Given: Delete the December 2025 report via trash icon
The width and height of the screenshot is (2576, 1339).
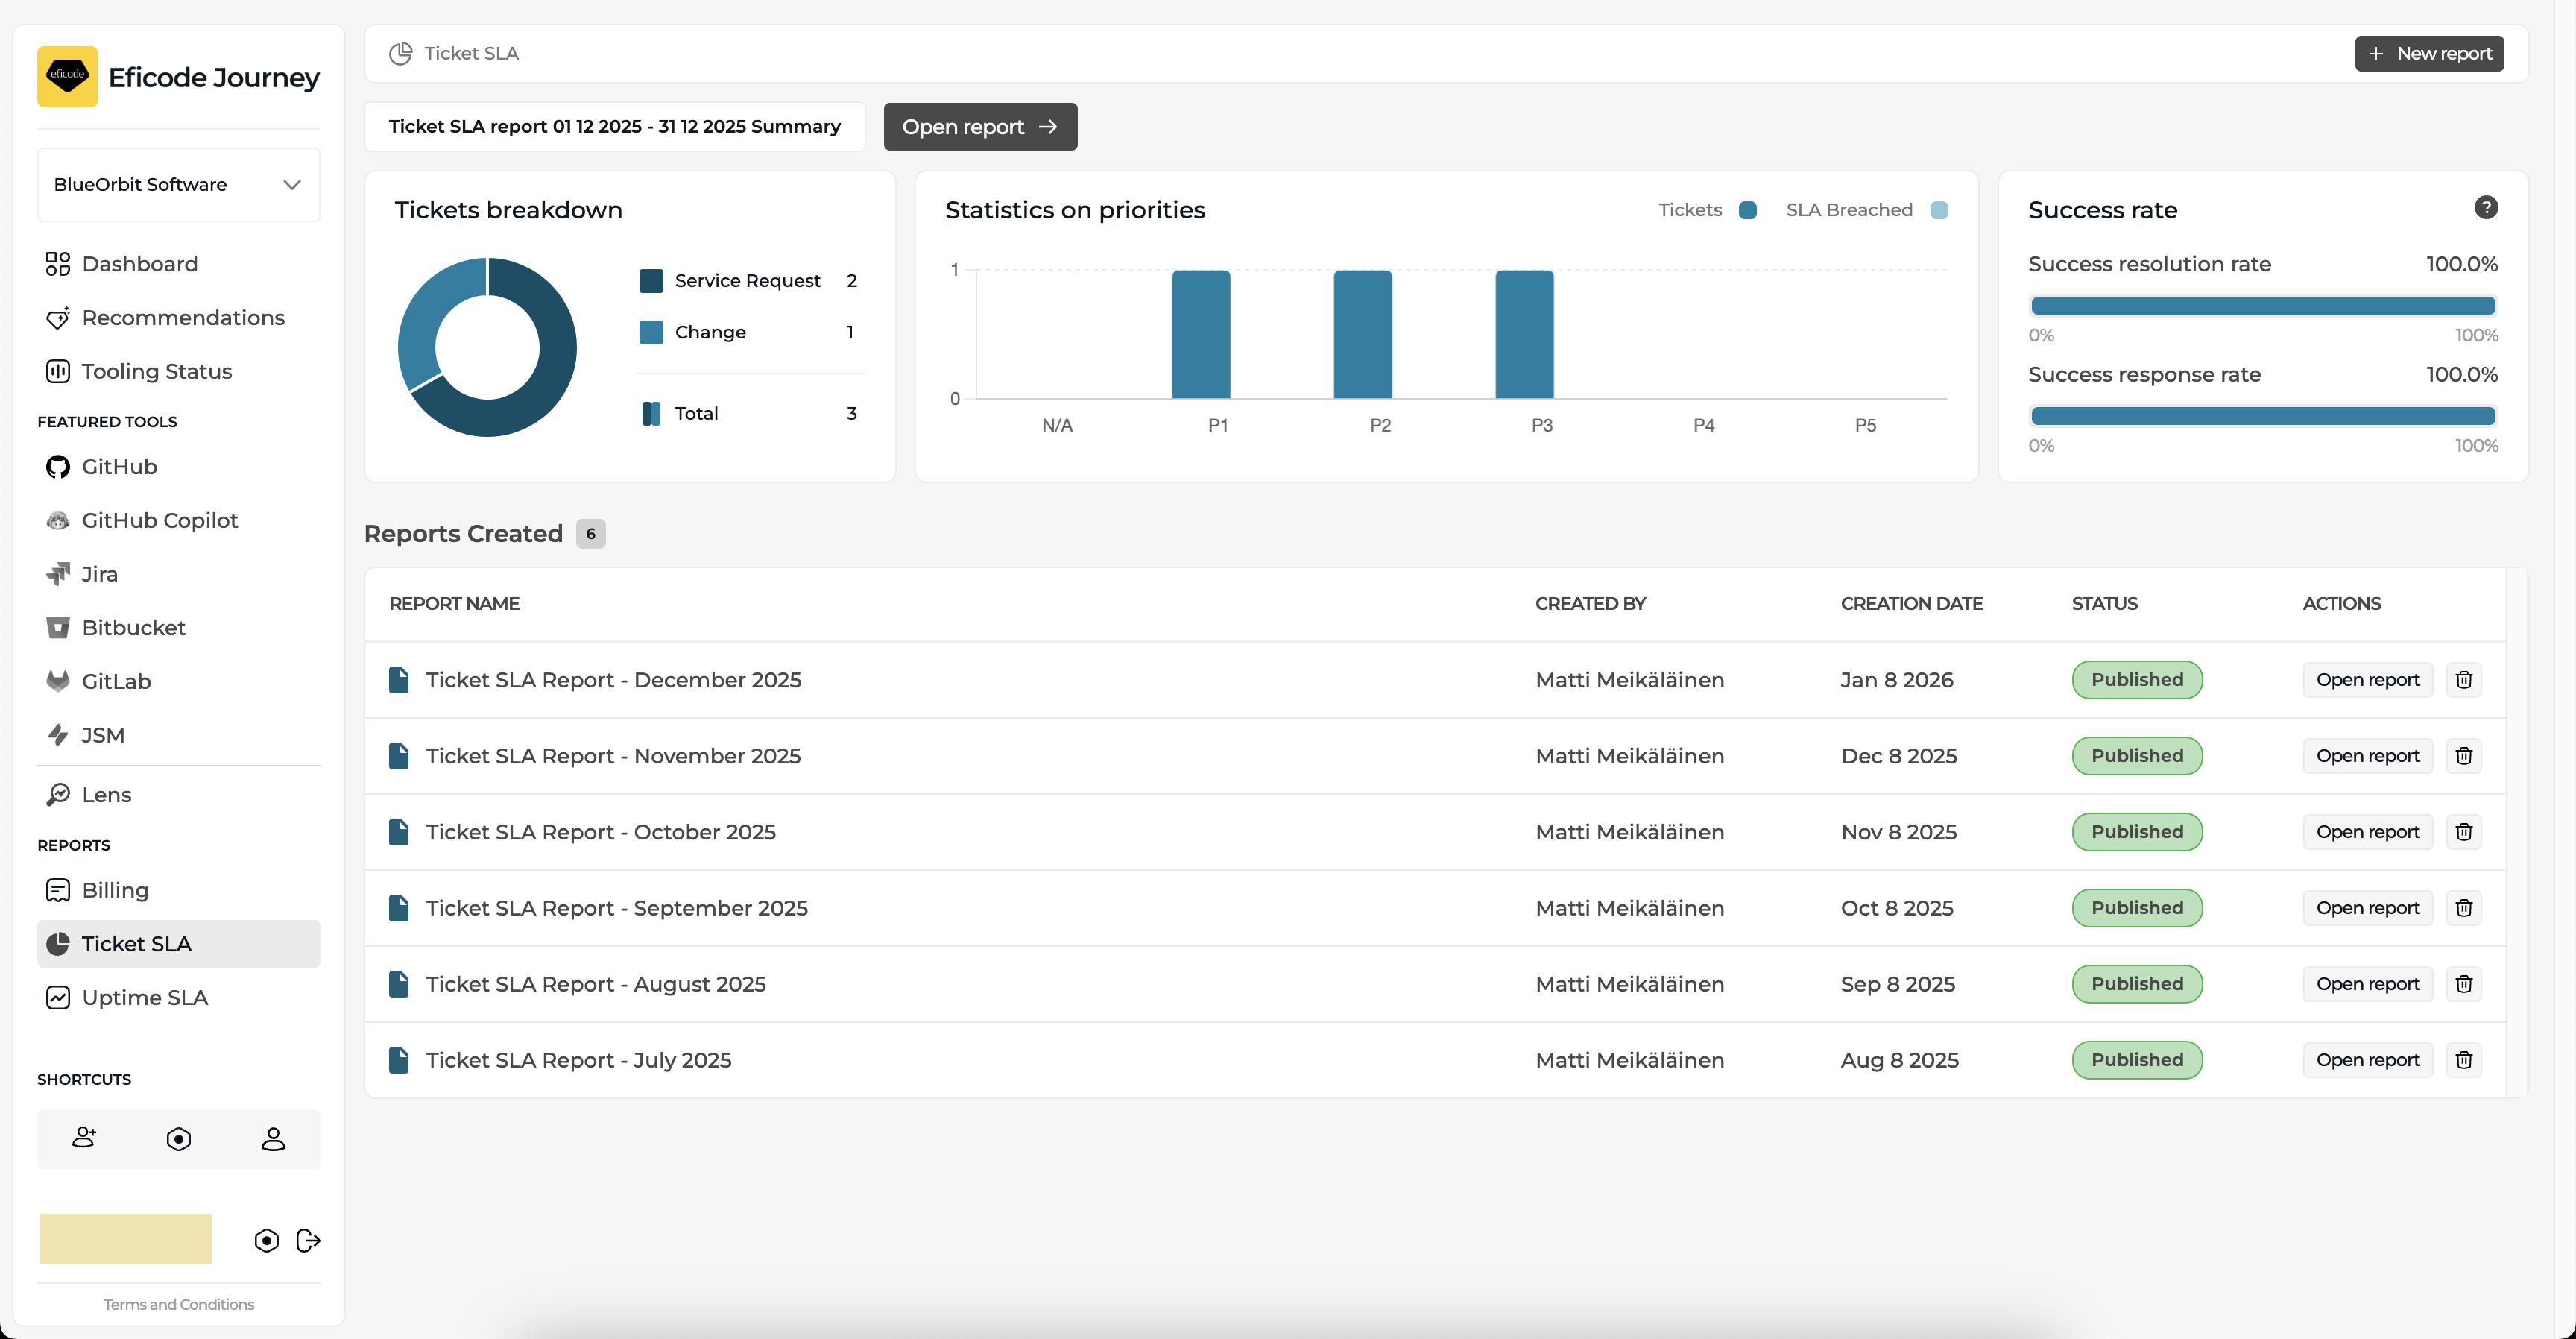Looking at the screenshot, I should click(2463, 680).
